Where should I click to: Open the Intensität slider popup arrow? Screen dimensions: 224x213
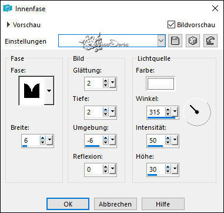175,140
